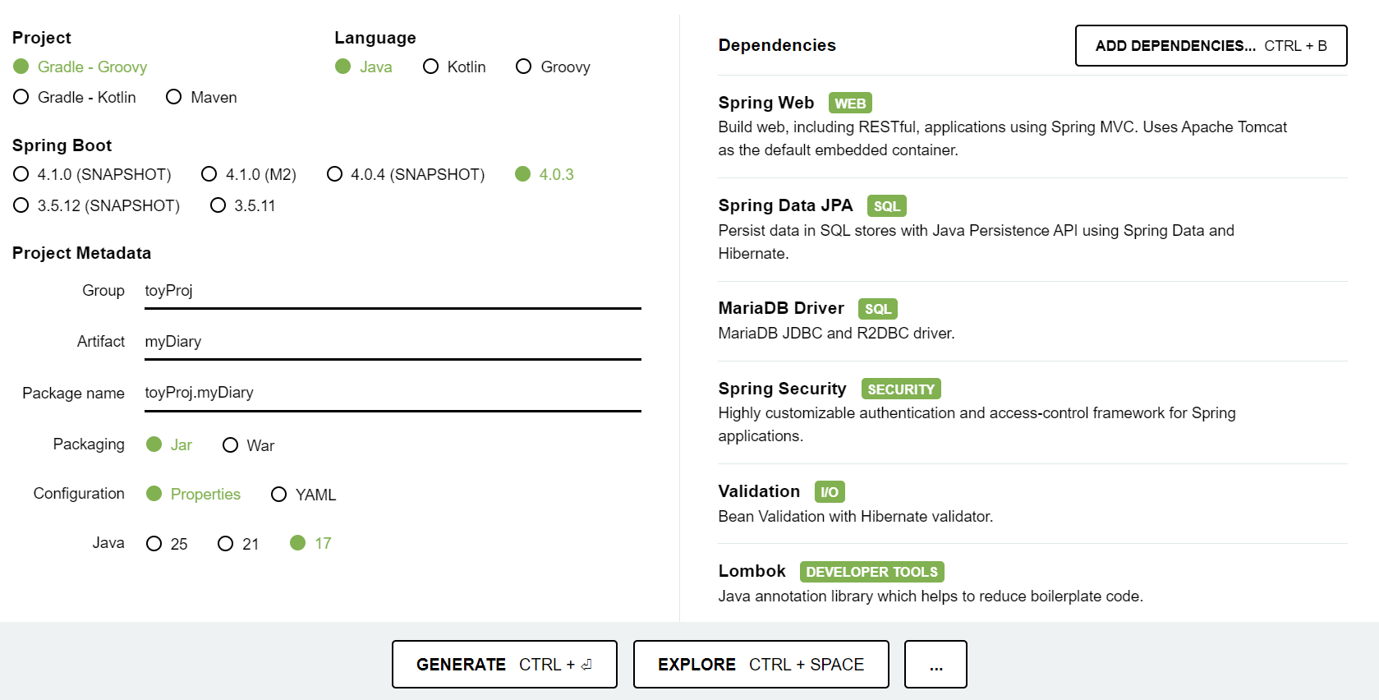1379x700 pixels.
Task: Select Spring Boot 4.0.4 (SNAPSHOT)
Action: (406, 174)
